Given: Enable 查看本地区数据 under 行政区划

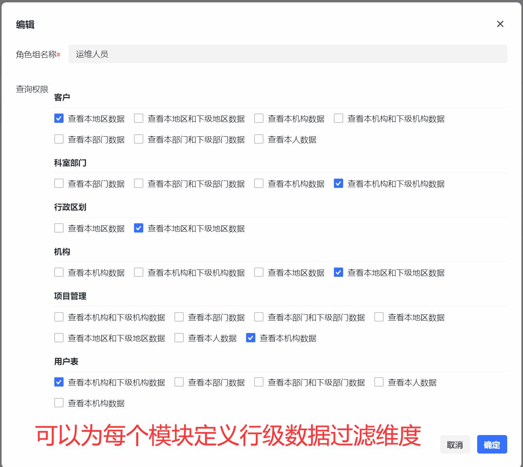Looking at the screenshot, I should pyautogui.click(x=59, y=228).
